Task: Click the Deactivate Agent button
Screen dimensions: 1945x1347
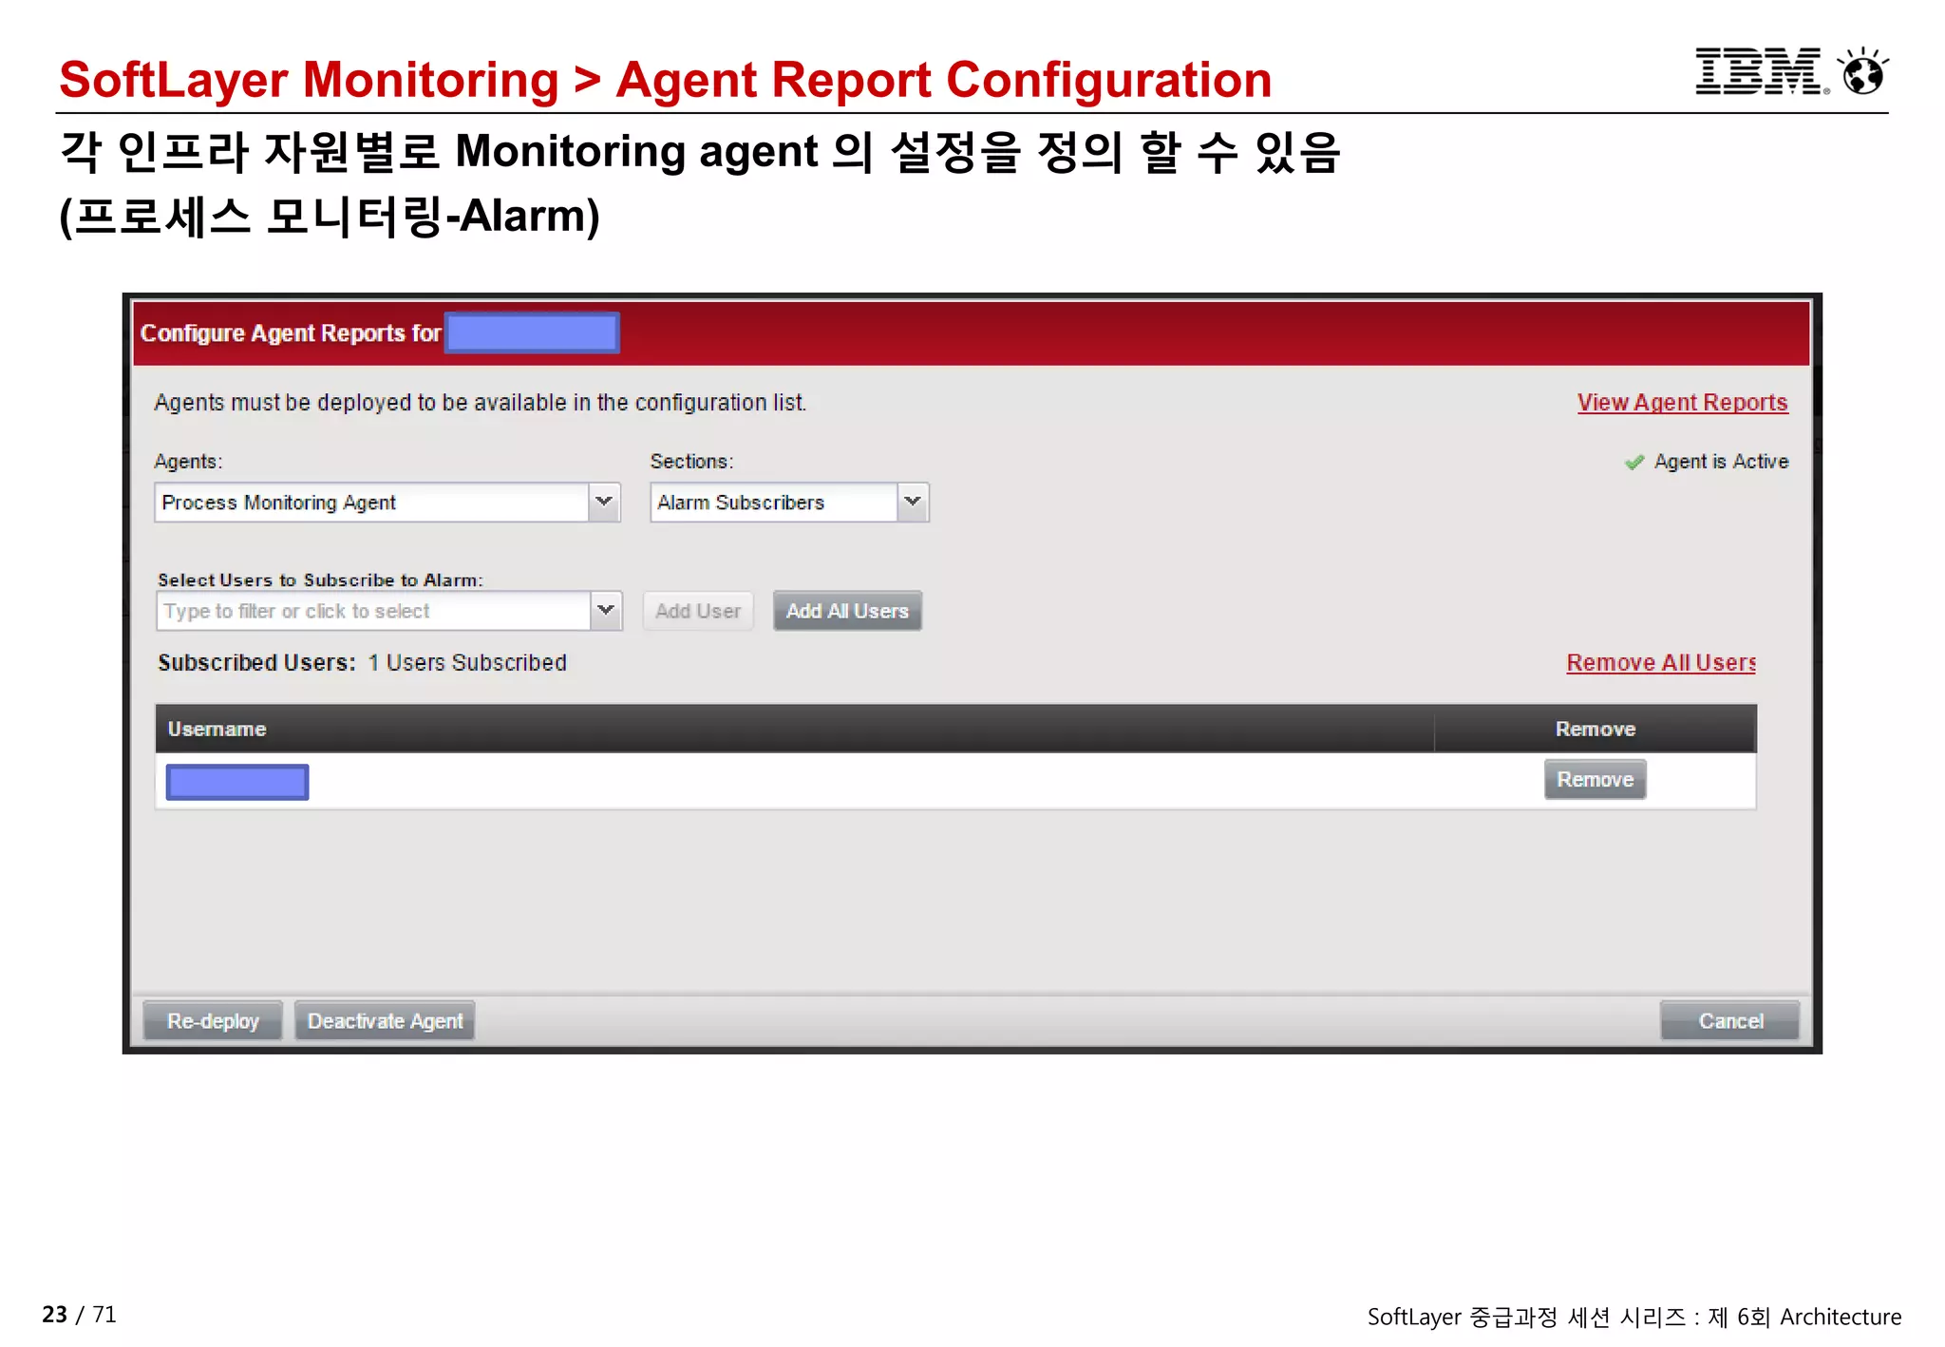Action: point(385,1020)
